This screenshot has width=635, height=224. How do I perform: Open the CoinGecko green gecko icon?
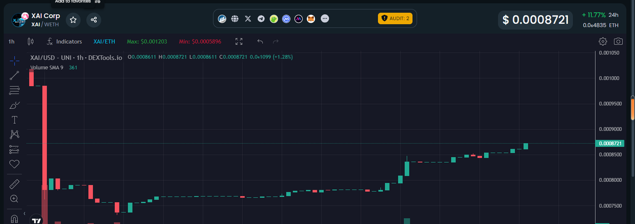[274, 18]
